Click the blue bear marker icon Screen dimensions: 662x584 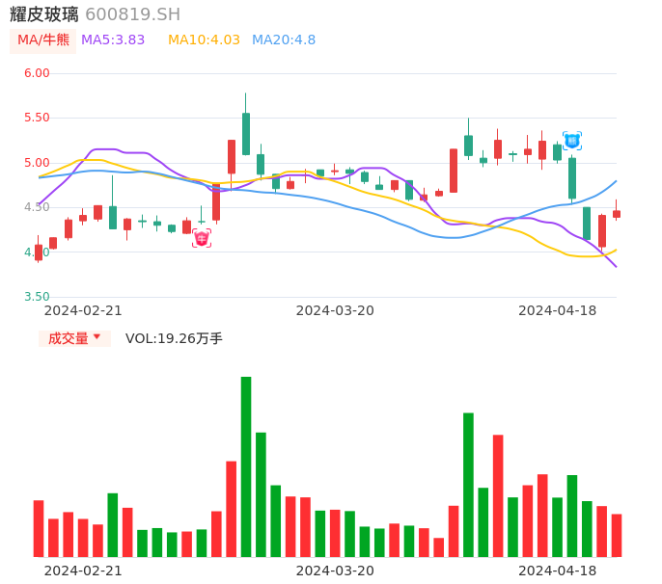572,141
